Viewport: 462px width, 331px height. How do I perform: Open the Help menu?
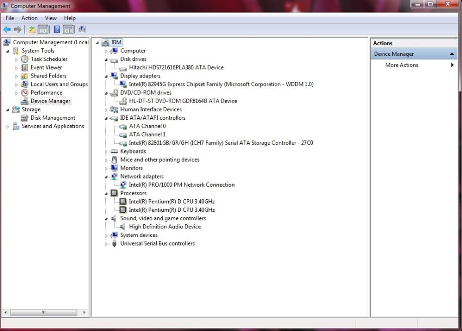pyautogui.click(x=70, y=18)
